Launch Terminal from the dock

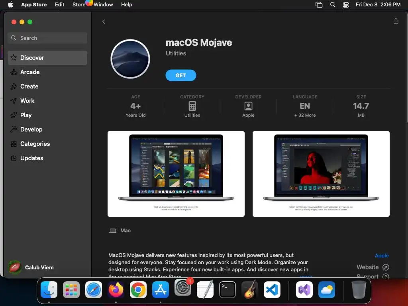click(228, 290)
